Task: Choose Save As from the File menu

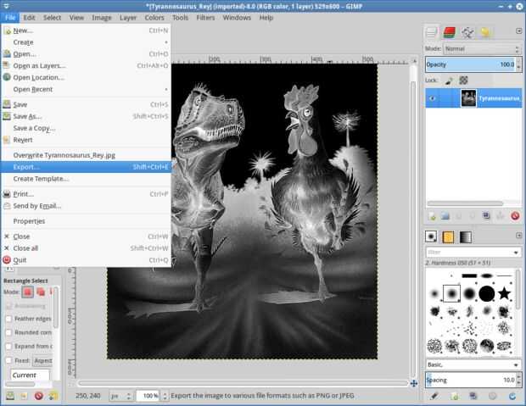Action: click(x=86, y=116)
